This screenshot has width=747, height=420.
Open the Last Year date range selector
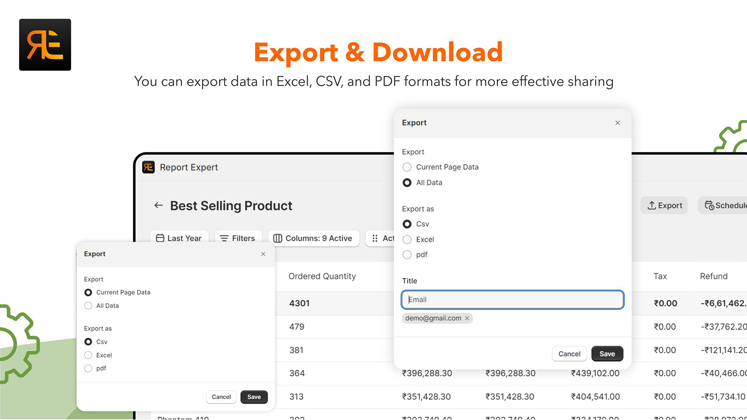pos(179,238)
